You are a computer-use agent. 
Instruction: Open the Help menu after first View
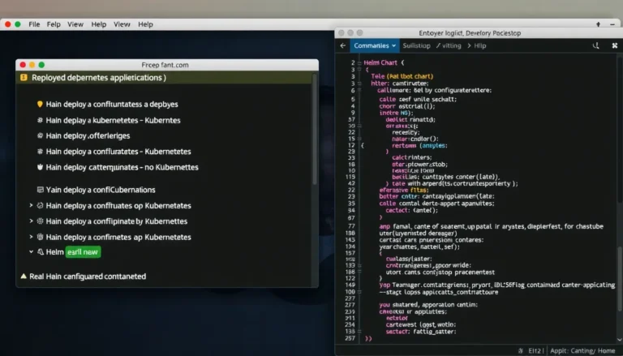tap(98, 24)
